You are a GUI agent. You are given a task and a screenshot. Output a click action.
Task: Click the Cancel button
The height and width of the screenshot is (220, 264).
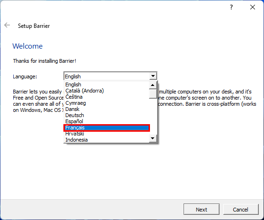tap(241, 210)
